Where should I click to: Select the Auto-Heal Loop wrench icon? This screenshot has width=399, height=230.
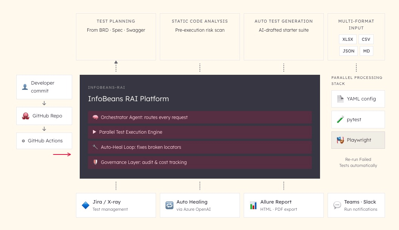(96, 147)
